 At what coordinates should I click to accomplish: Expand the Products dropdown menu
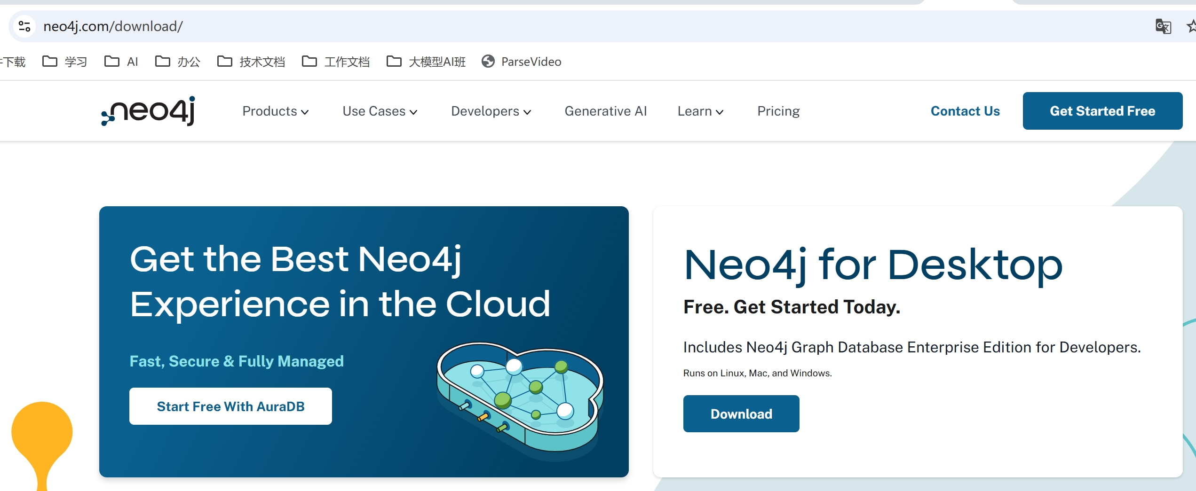[275, 111]
